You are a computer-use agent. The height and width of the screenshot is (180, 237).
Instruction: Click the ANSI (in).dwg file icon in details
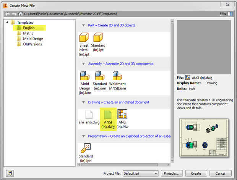[188, 78]
